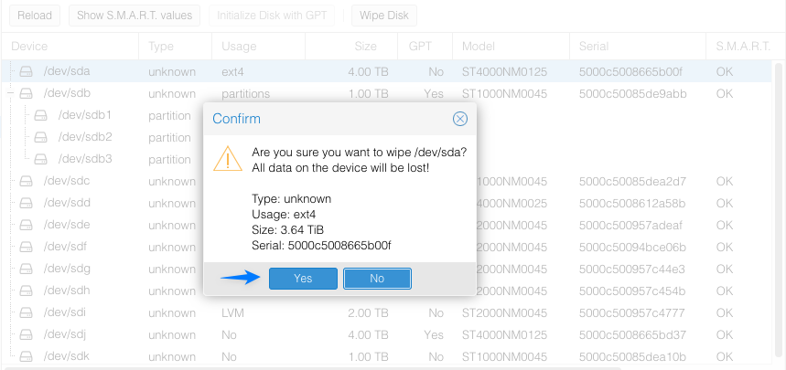The height and width of the screenshot is (370, 786).
Task: Select the /dev/sdk row label
Action: click(66, 356)
